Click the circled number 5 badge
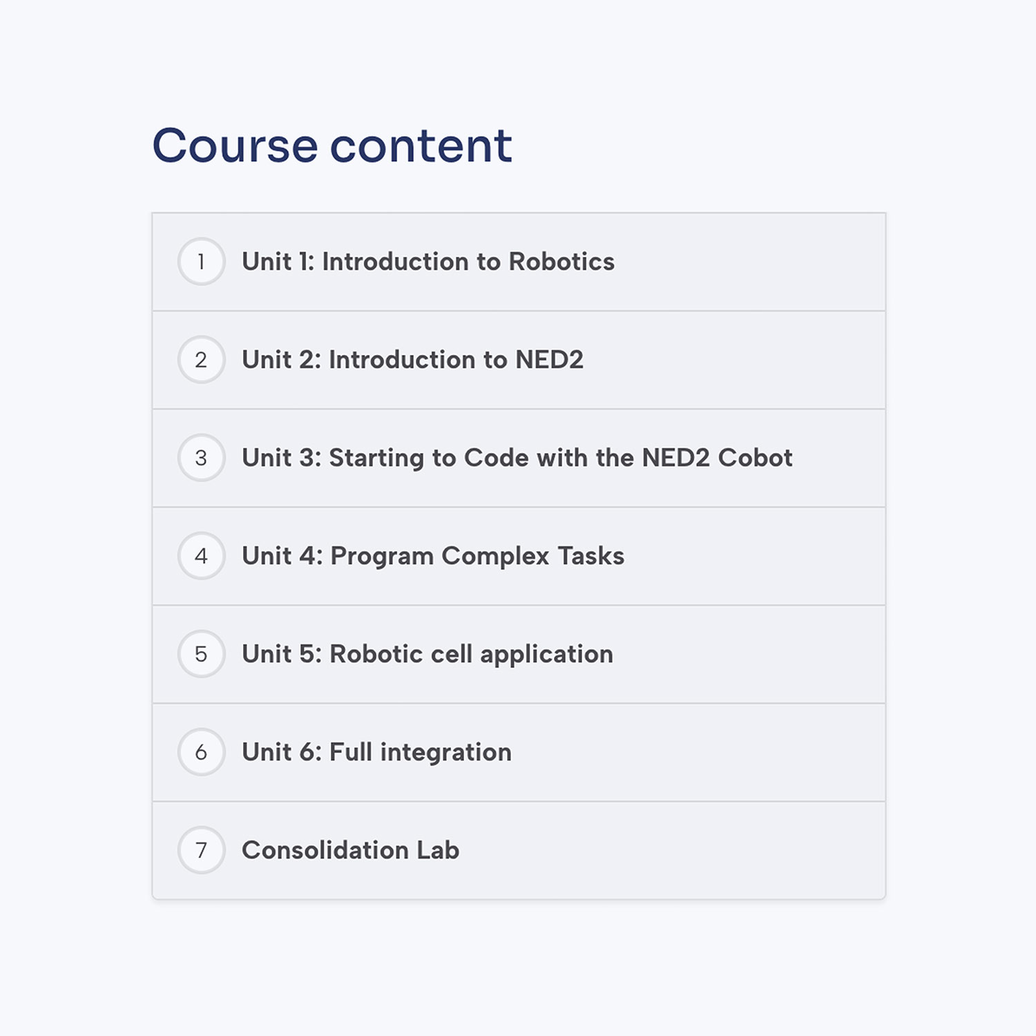Viewport: 1036px width, 1036px height. tap(201, 654)
